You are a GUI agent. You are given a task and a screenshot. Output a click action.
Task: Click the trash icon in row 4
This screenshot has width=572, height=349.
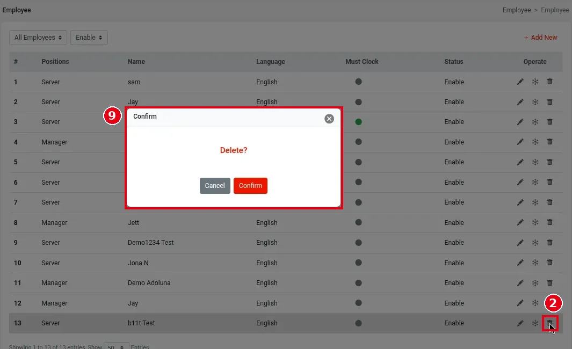point(550,142)
